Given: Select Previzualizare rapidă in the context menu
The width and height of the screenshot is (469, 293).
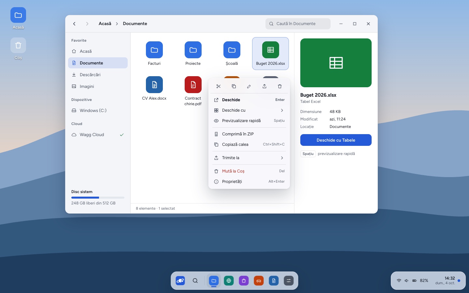Looking at the screenshot, I should [249, 121].
